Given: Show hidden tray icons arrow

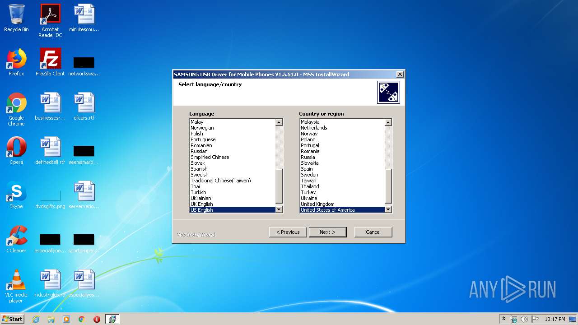Looking at the screenshot, I should coord(504,319).
